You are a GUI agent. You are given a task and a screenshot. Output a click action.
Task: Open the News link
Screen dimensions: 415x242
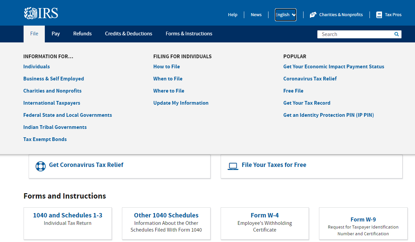point(256,15)
